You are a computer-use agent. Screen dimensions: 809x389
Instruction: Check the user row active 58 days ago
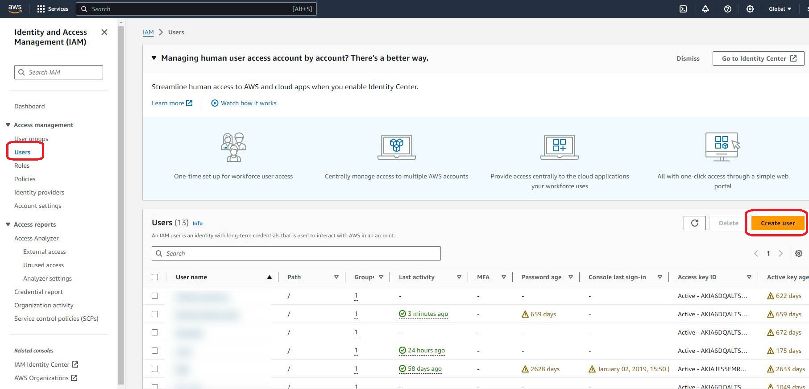click(155, 369)
